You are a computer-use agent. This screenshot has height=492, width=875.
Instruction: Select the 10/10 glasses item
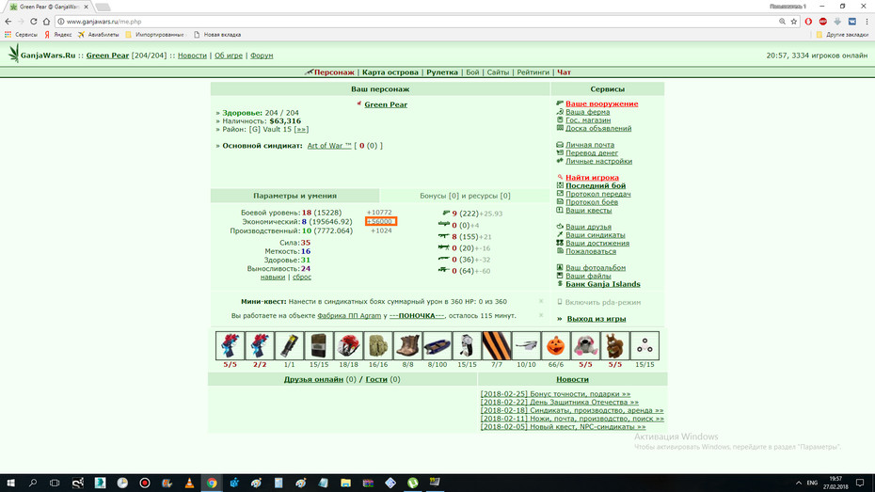click(x=526, y=345)
